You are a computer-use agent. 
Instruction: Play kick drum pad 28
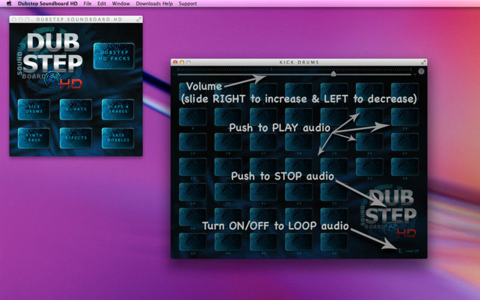[404, 167]
